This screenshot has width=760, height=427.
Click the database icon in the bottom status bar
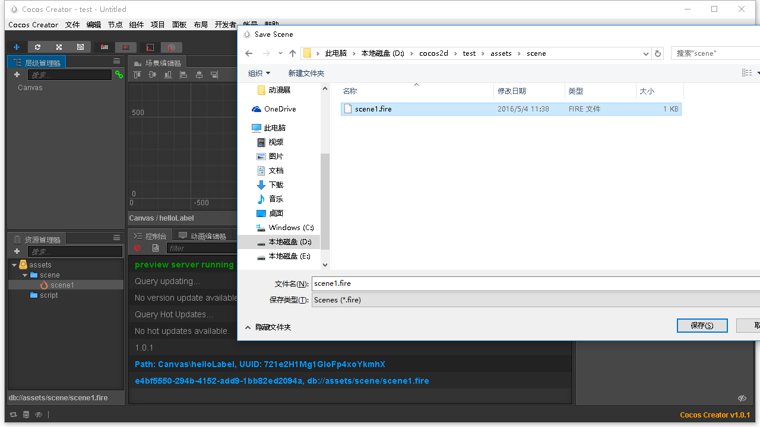tap(26, 415)
